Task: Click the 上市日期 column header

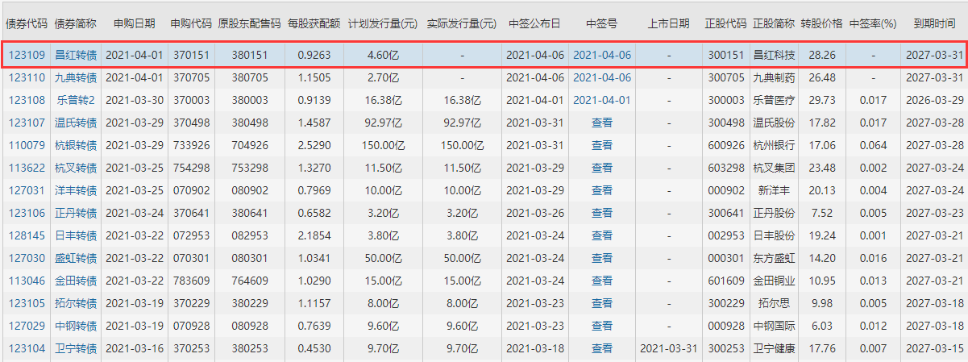Action: 669,24
